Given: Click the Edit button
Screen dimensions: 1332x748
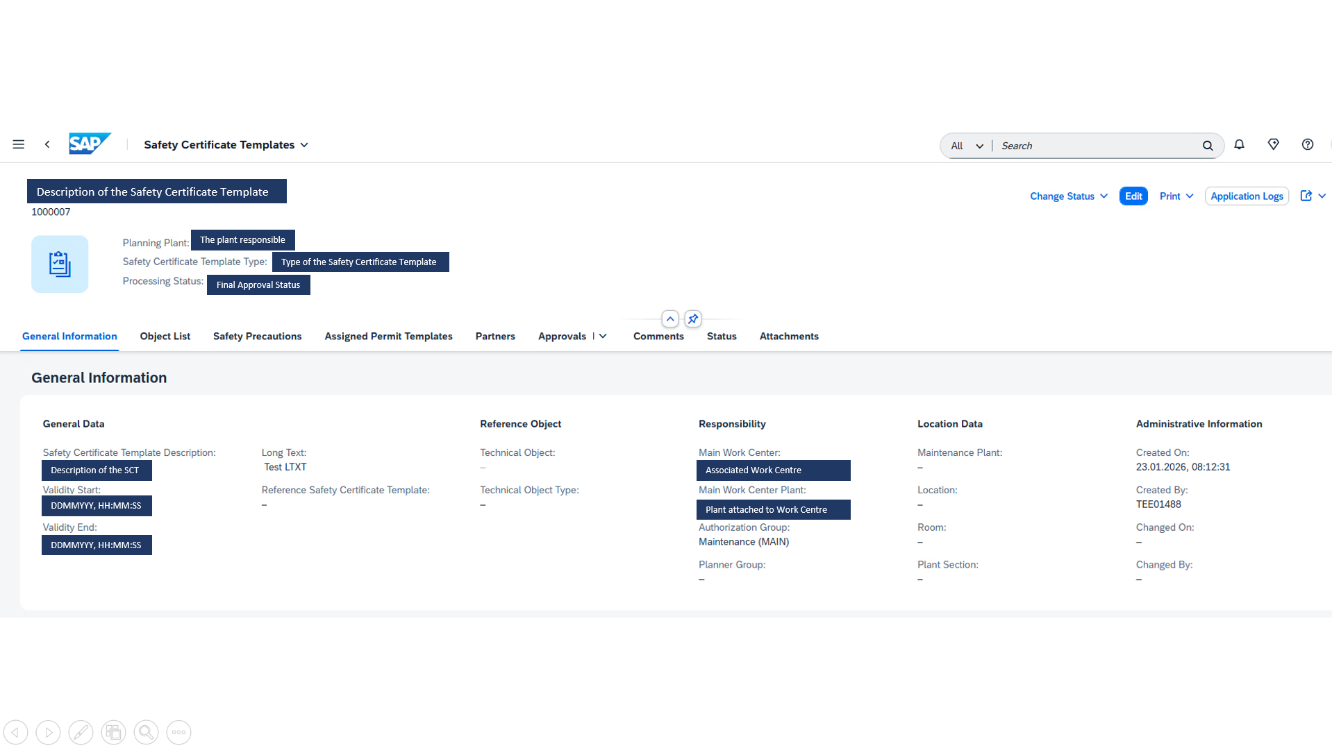Looking at the screenshot, I should click(x=1133, y=196).
